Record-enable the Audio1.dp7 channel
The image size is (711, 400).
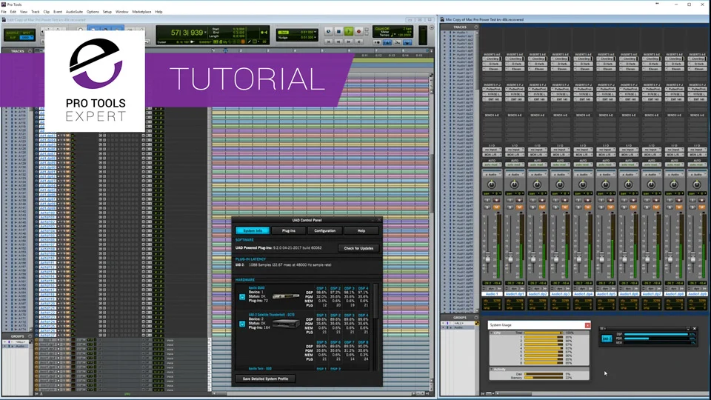coord(656,201)
